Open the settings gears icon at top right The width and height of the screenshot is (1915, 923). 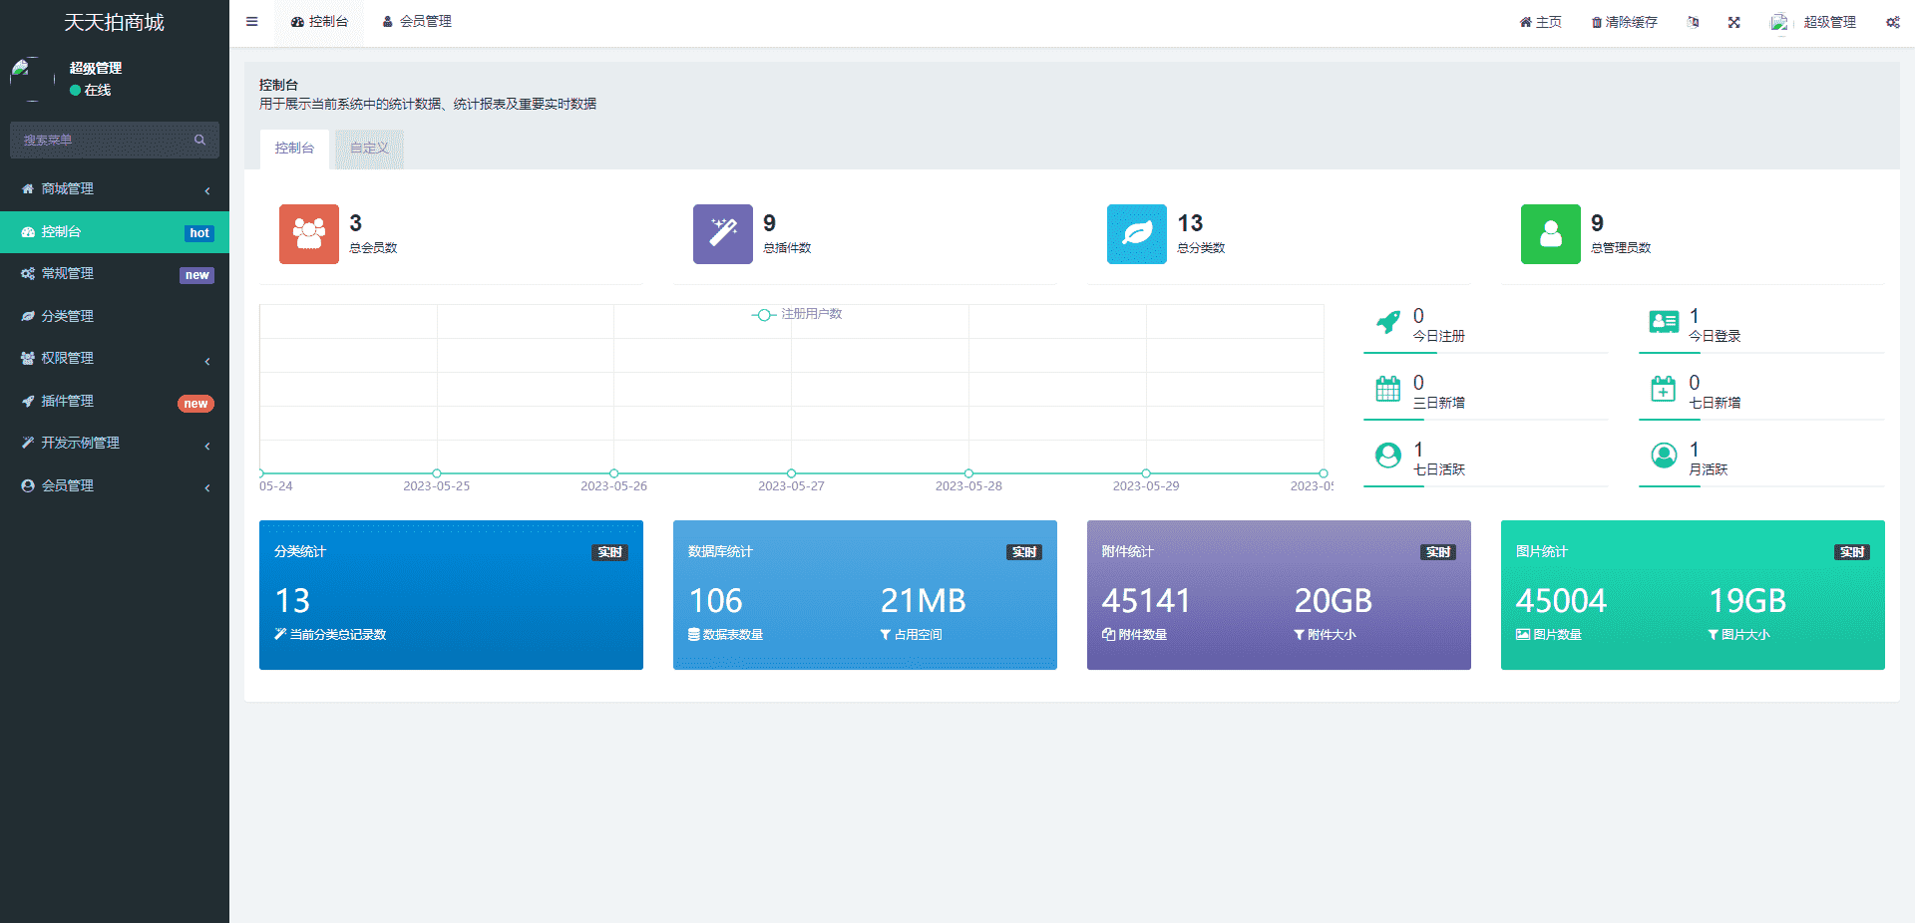(1892, 22)
